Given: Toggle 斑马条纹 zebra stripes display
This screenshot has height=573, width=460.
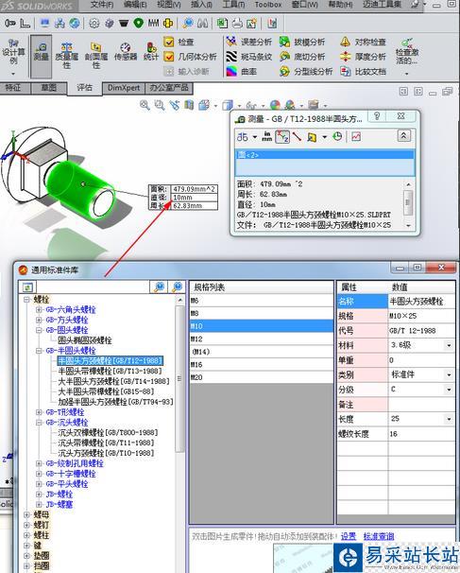Looking at the screenshot, I should [249, 57].
